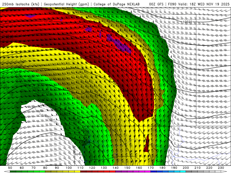Click the 180 legend tick label

[162, 168]
